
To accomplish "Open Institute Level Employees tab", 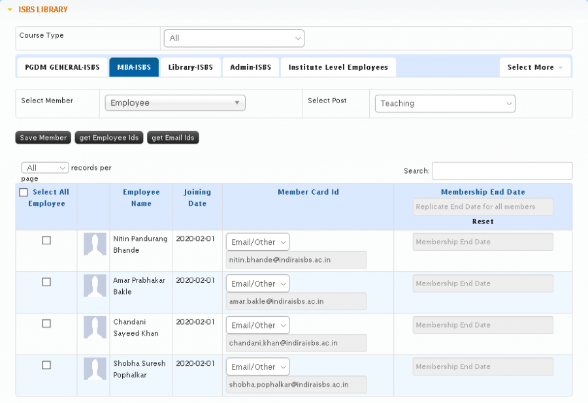I will click(338, 67).
